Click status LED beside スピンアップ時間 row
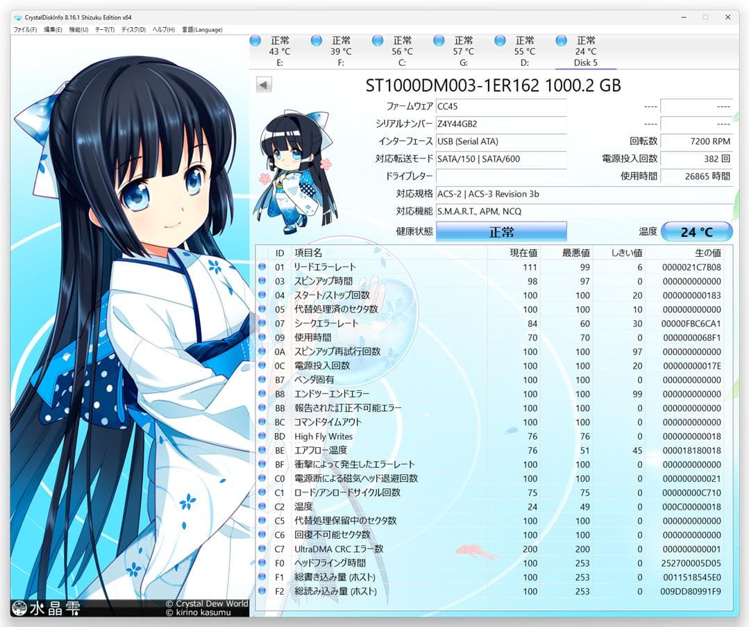 click(x=260, y=281)
